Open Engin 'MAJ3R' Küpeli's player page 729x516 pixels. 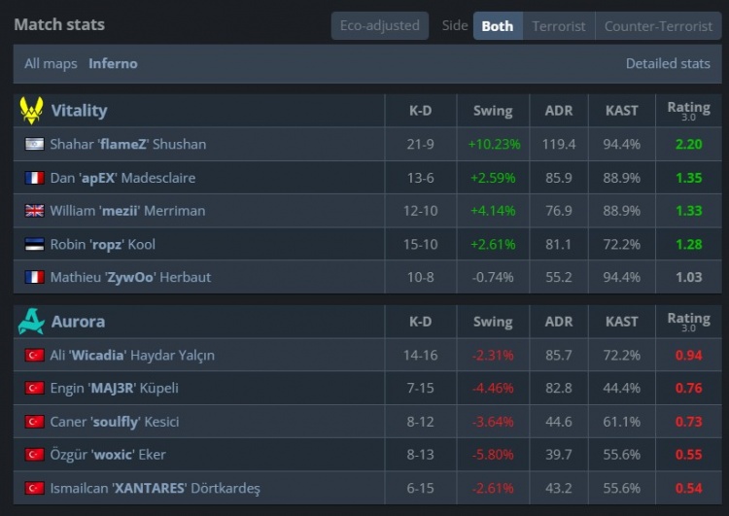(x=114, y=388)
